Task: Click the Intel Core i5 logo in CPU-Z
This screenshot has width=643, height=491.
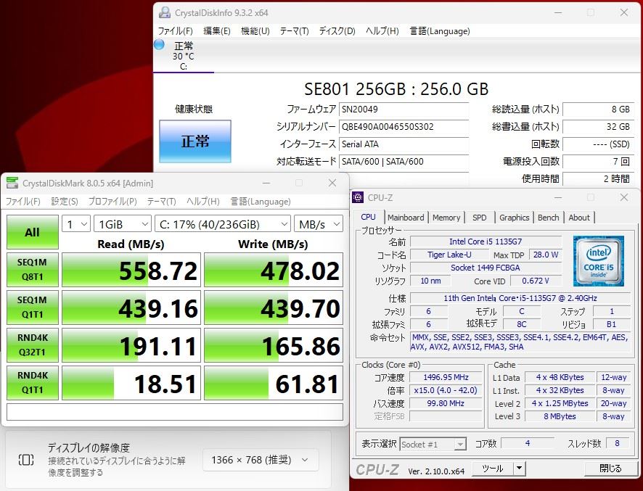Action: point(598,260)
